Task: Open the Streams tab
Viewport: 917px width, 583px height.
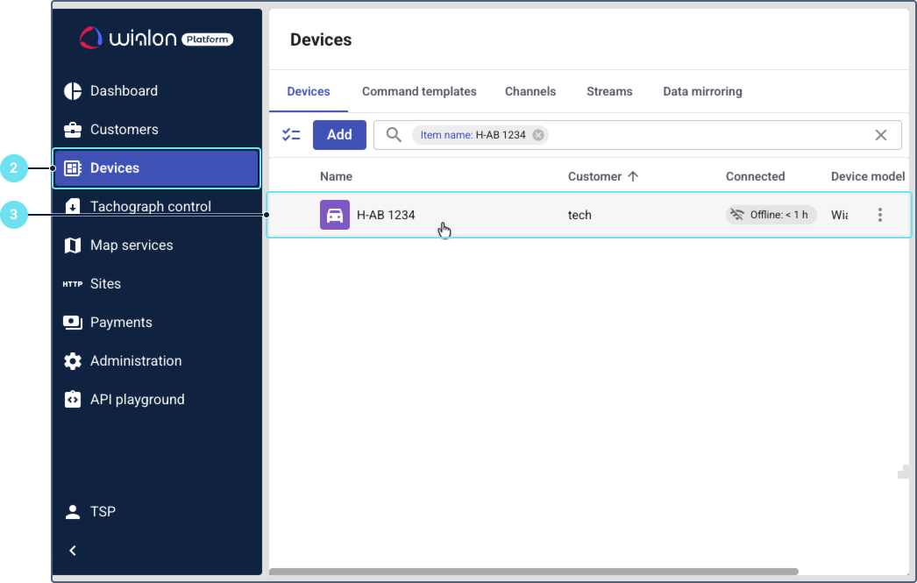Action: click(609, 91)
